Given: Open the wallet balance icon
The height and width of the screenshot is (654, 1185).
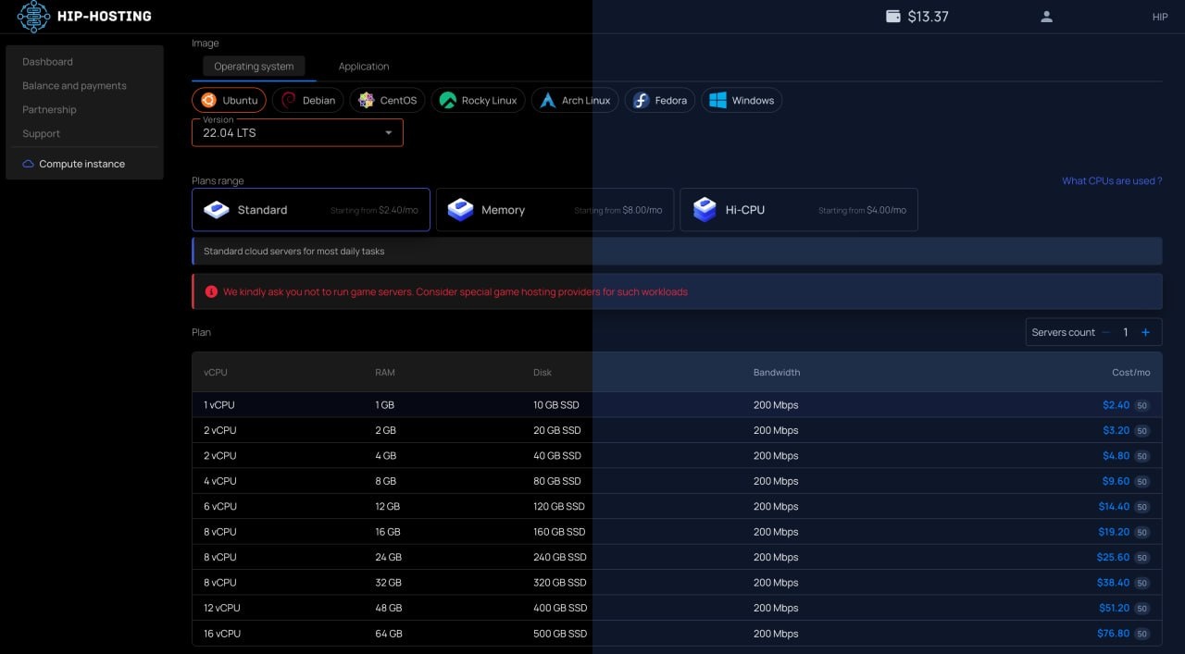Looking at the screenshot, I should pyautogui.click(x=892, y=17).
